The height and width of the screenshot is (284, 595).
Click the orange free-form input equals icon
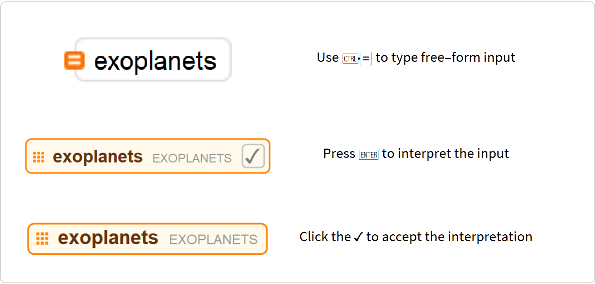click(74, 60)
